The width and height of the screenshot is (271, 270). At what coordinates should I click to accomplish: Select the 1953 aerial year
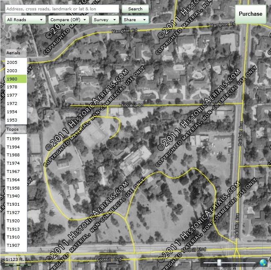pos(16,120)
